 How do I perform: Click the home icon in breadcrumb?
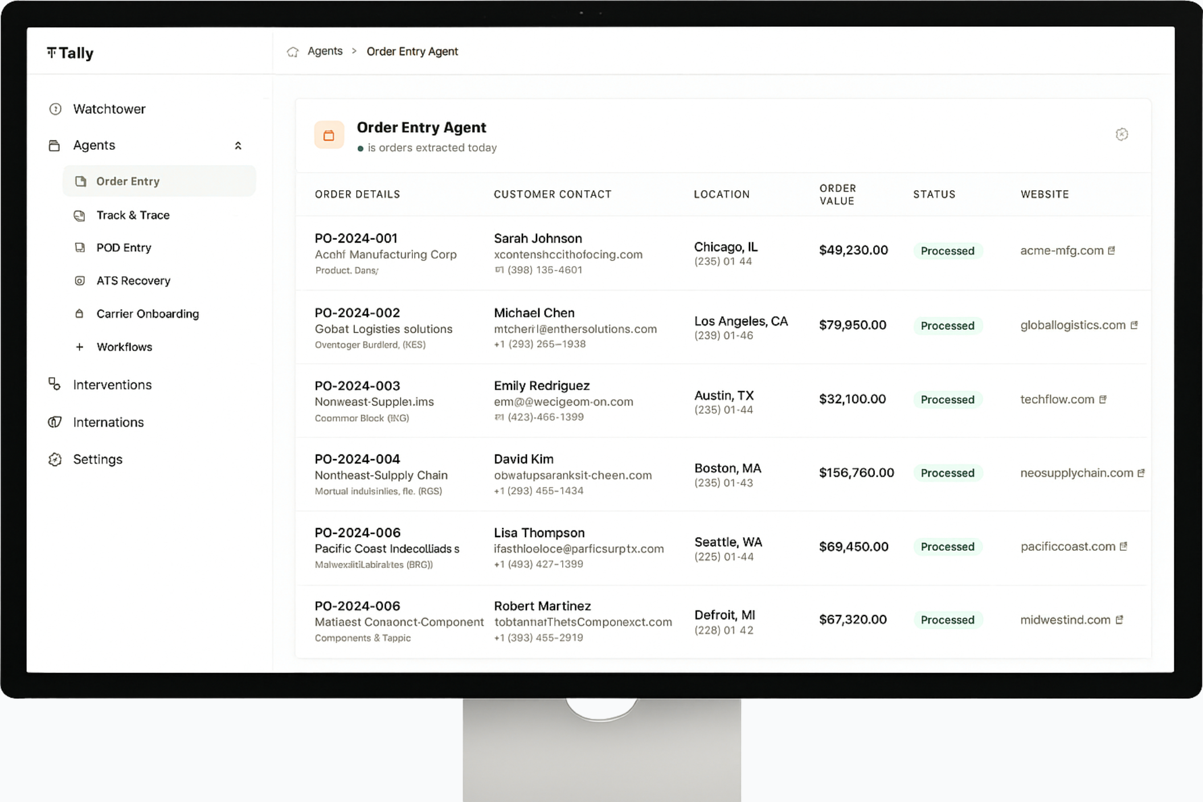click(x=293, y=52)
